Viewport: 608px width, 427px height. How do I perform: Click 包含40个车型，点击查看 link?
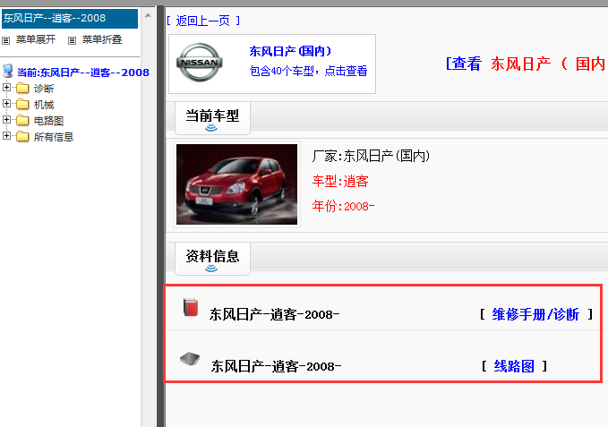coord(308,71)
